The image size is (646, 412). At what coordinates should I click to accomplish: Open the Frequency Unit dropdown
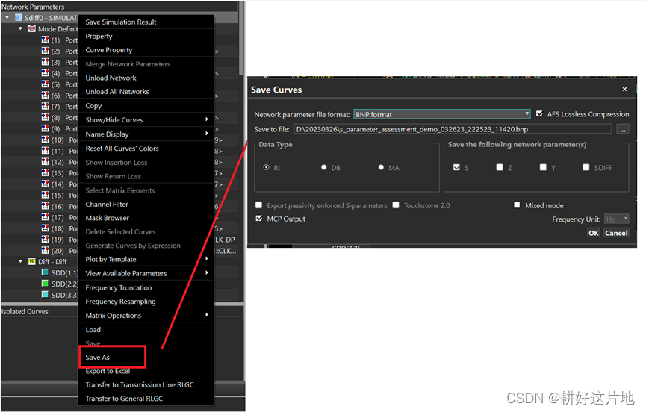[616, 219]
